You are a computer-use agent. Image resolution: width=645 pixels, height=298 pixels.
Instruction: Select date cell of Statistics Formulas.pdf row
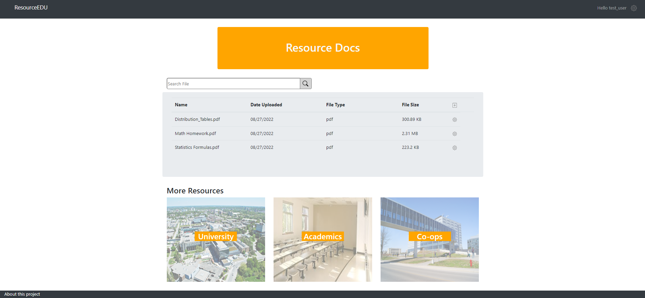click(262, 147)
